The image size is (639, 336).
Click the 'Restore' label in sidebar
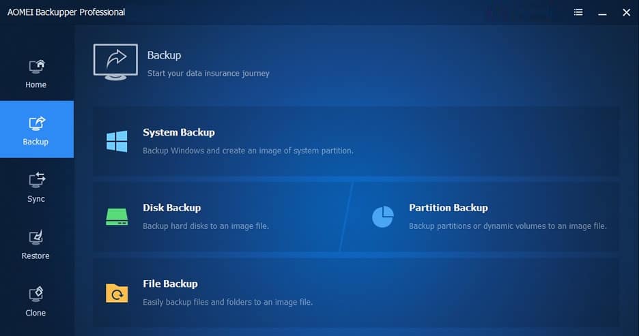point(35,256)
